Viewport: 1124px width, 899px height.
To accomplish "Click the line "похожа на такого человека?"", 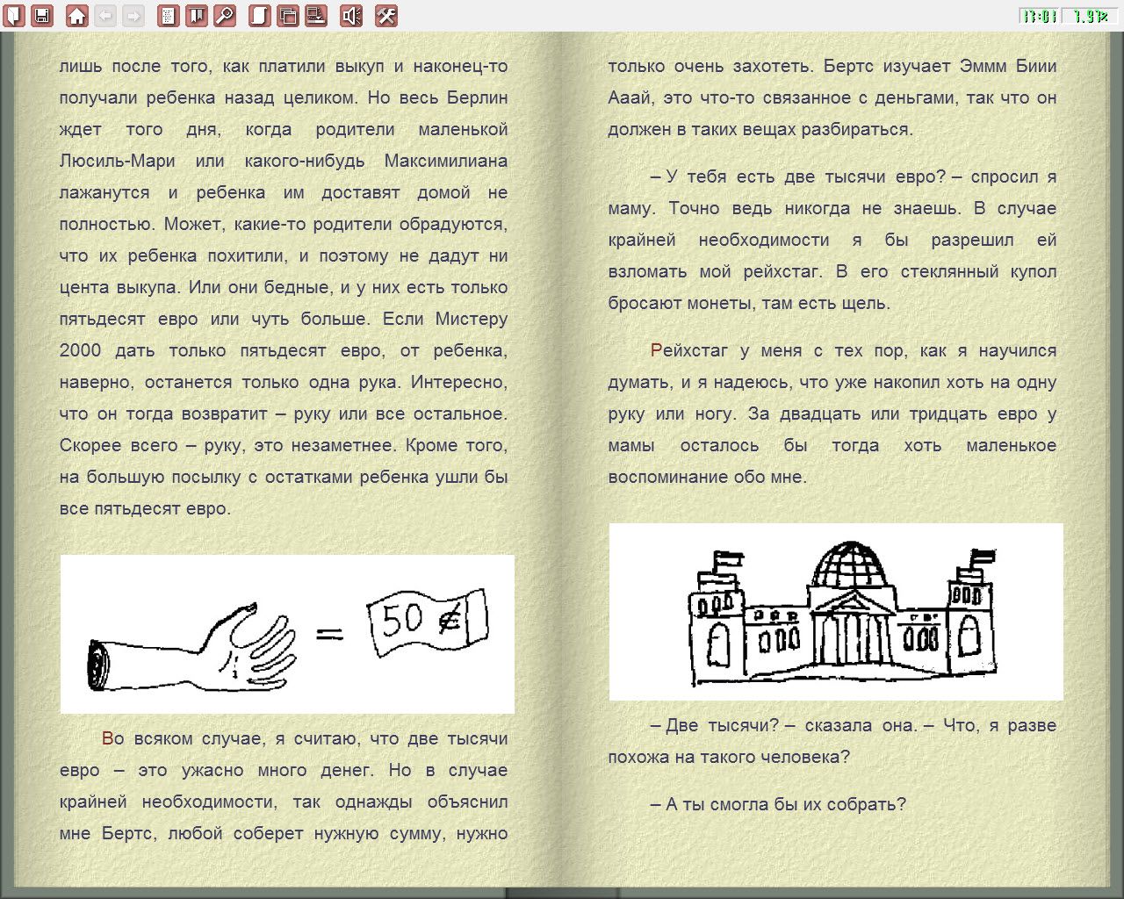I will [729, 757].
